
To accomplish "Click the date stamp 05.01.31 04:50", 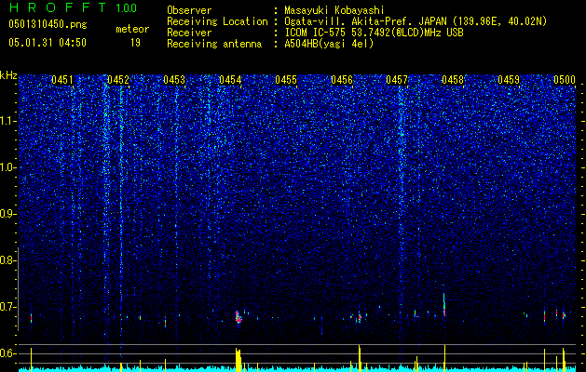I will point(48,43).
